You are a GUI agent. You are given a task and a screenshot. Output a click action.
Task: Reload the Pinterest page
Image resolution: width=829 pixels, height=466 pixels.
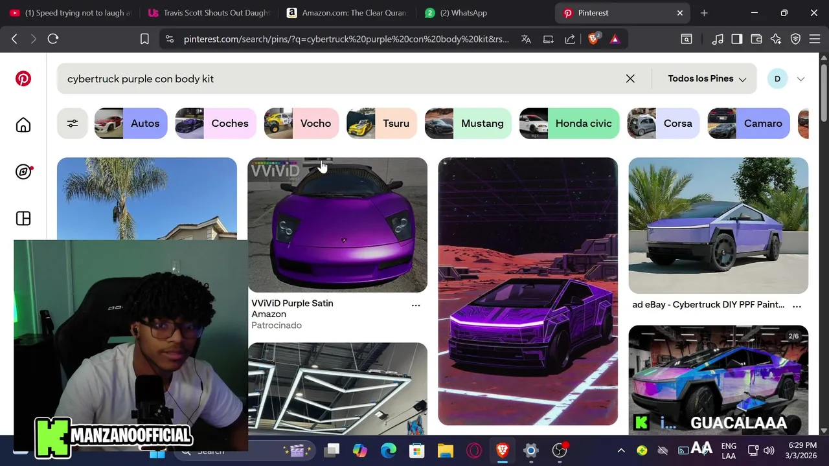pyautogui.click(x=53, y=39)
